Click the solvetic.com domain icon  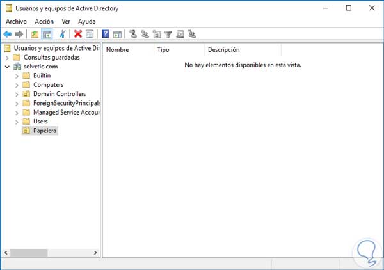[x=17, y=67]
